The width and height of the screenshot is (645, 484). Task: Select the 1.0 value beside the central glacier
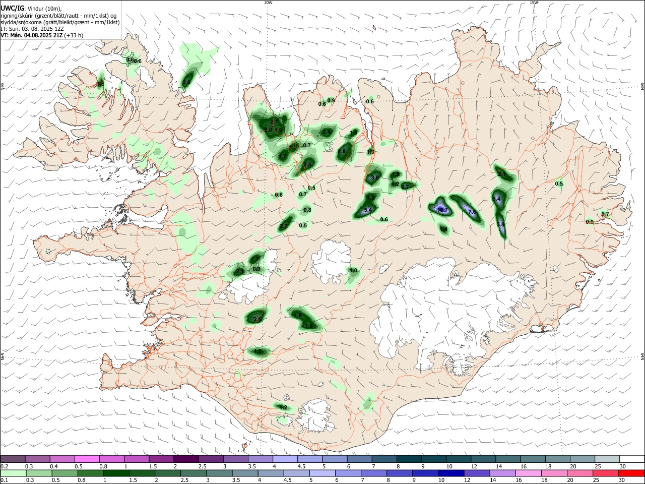353,271
